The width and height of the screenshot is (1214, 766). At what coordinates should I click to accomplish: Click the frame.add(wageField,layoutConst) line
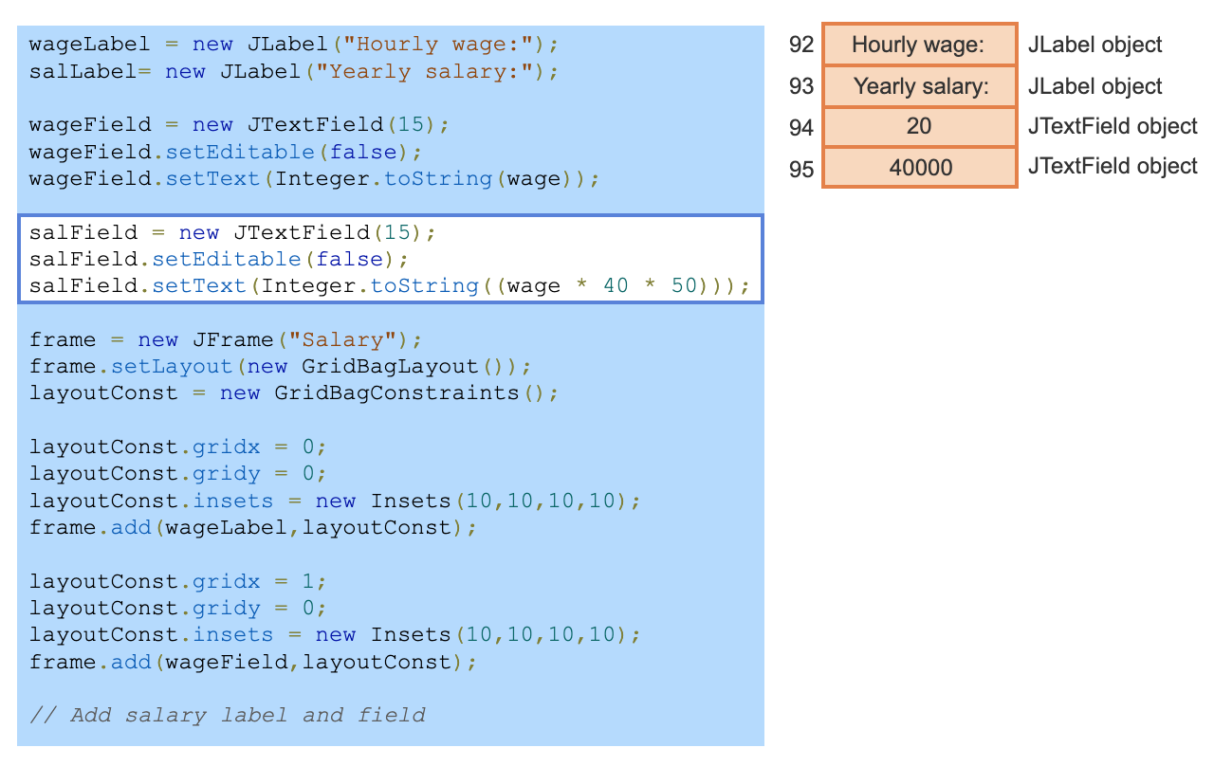click(253, 662)
